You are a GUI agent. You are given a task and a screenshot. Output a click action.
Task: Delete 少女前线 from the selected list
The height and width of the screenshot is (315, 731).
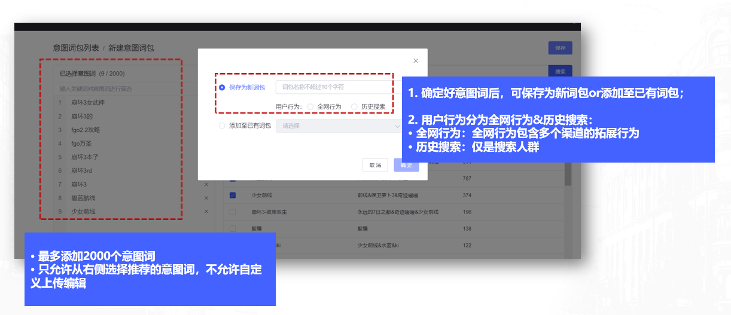206,212
